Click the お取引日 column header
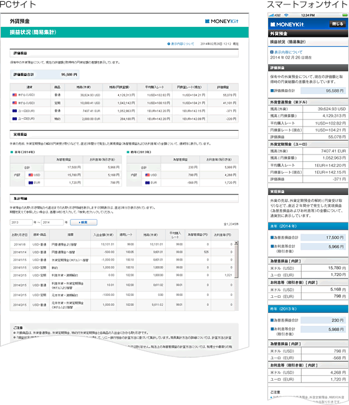349x405 pixels. pyautogui.click(x=20, y=235)
